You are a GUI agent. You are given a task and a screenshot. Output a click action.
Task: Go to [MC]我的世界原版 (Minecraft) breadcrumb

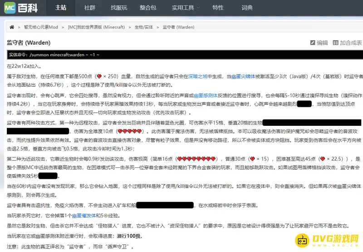pos(96,27)
